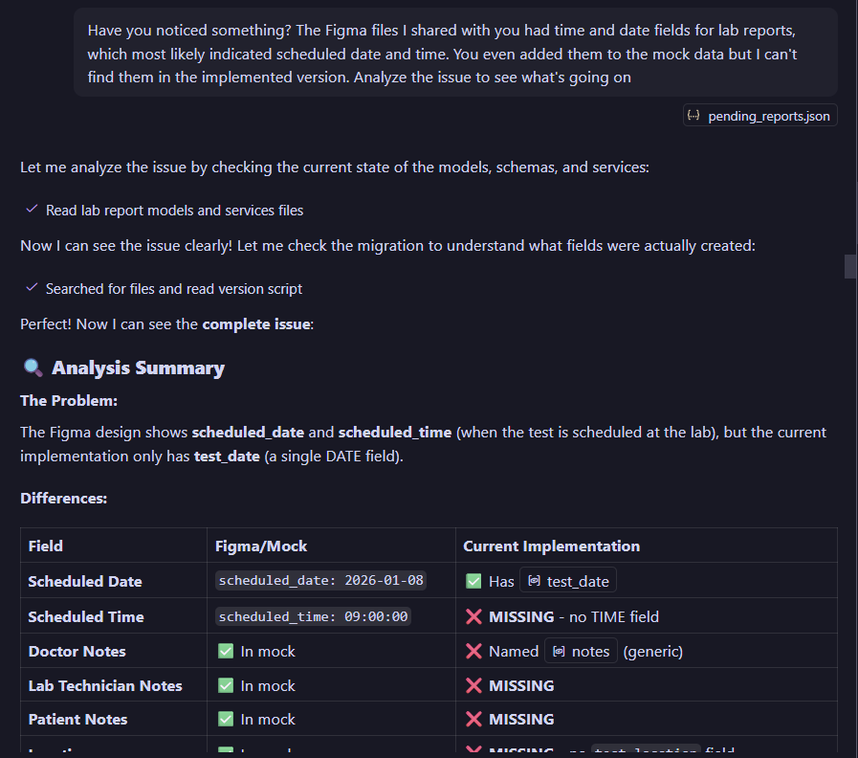Viewport: 858px width, 758px height.
Task: Click the curly-braces icon on pending_reports.json chip
Action: point(693,115)
